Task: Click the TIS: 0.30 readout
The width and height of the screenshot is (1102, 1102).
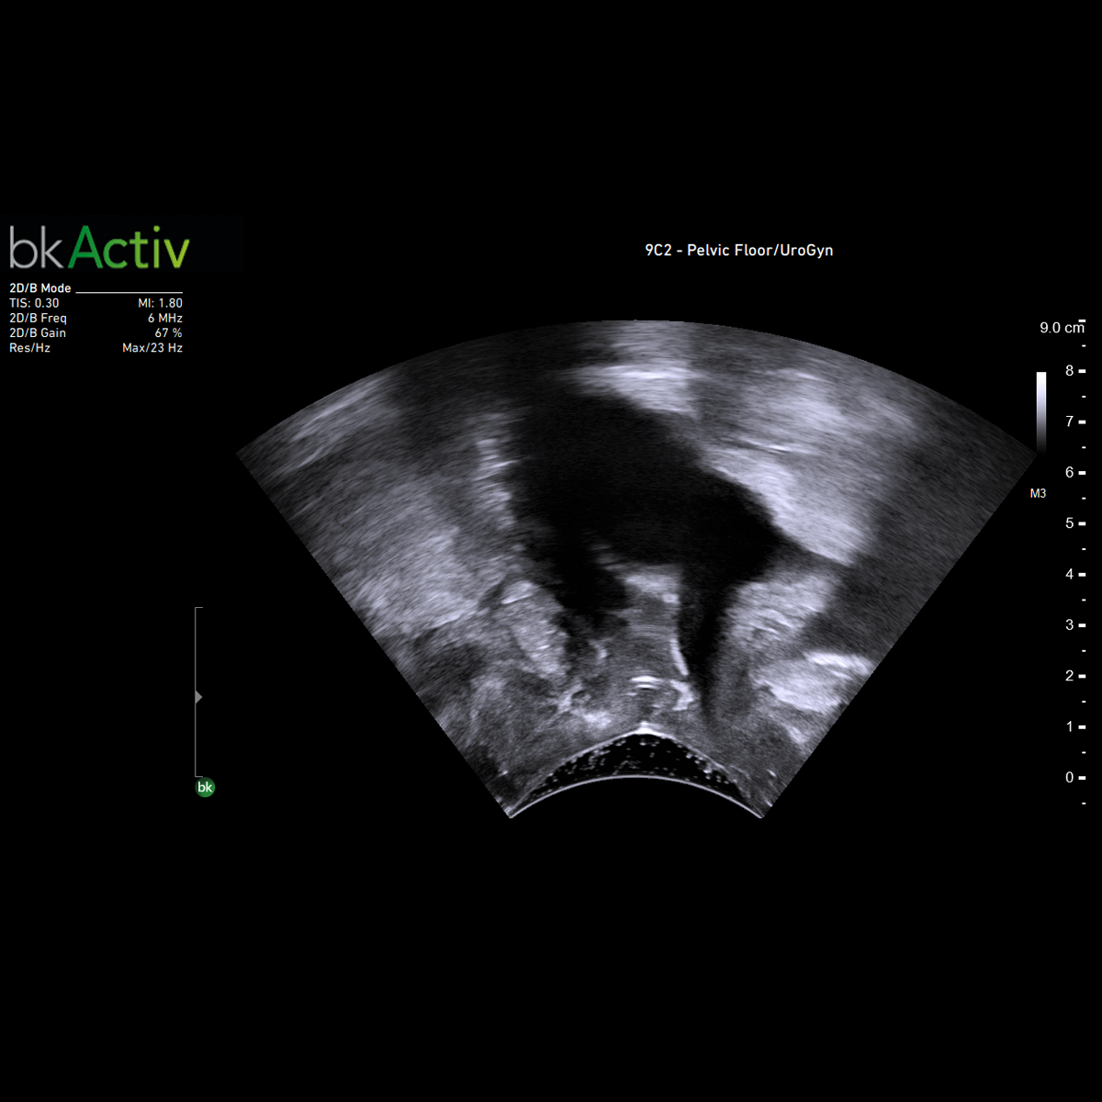Action: click(x=34, y=303)
